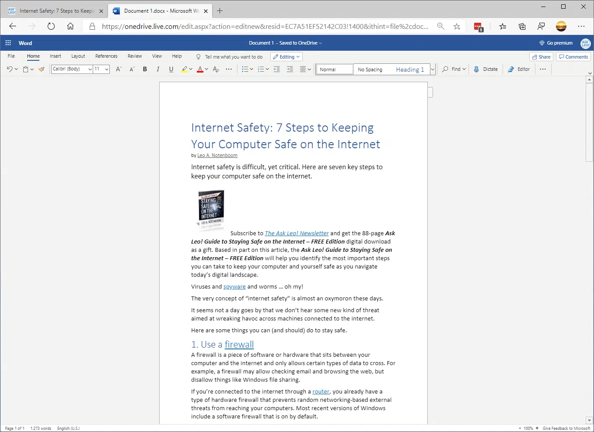
Task: Decrease paragraph indent
Action: click(276, 69)
